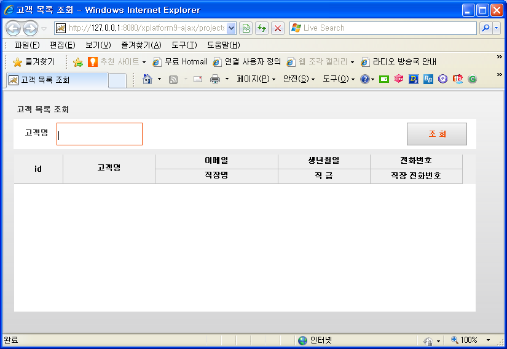Open the 페이지(P) command menu
The image size is (507, 349).
[256, 79]
